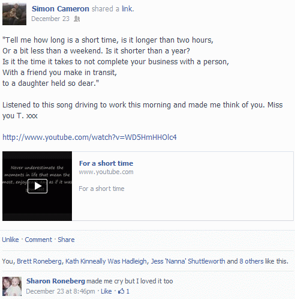
Task: Click the friends audience icon beside the date
Action: pyautogui.click(x=77, y=19)
